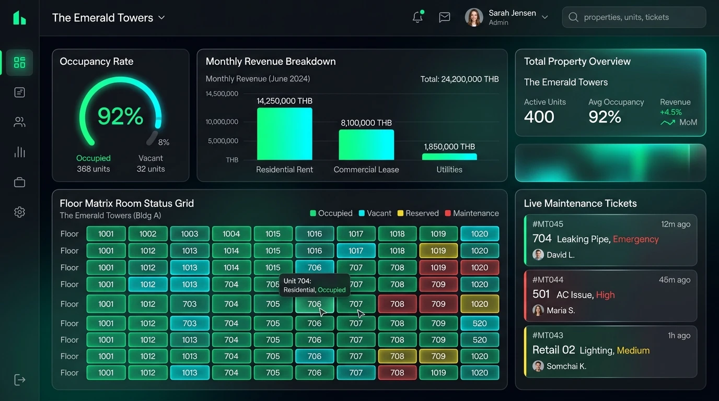
Task: Open the dashboard grid icon in sidebar
Action: [x=19, y=63]
